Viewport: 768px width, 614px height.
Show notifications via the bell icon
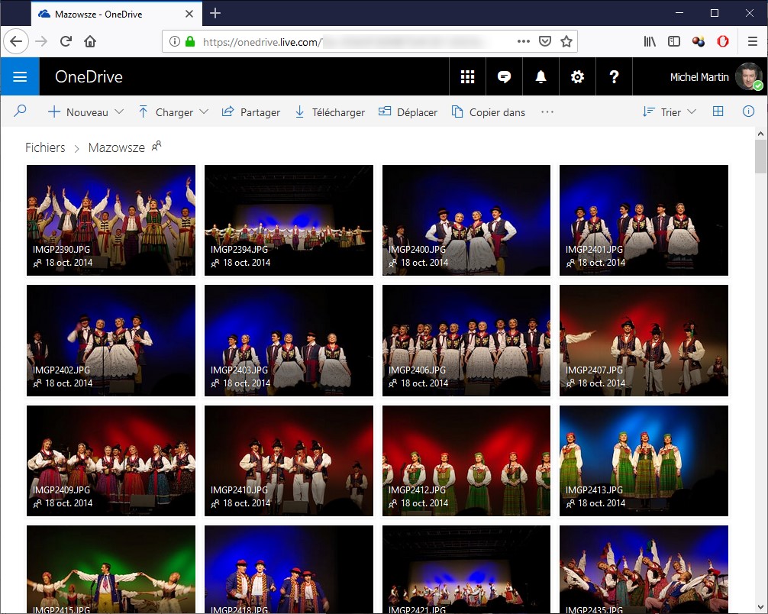(x=541, y=77)
